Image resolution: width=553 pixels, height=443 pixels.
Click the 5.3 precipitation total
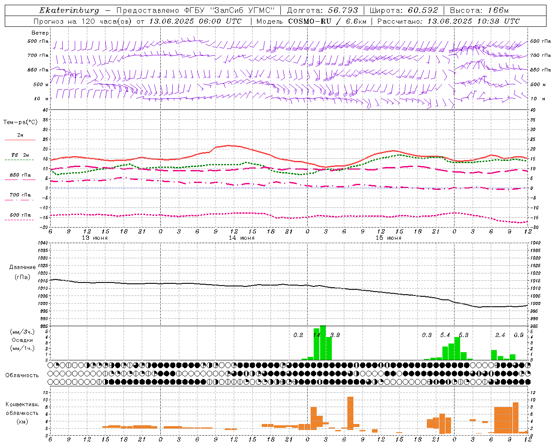(463, 335)
